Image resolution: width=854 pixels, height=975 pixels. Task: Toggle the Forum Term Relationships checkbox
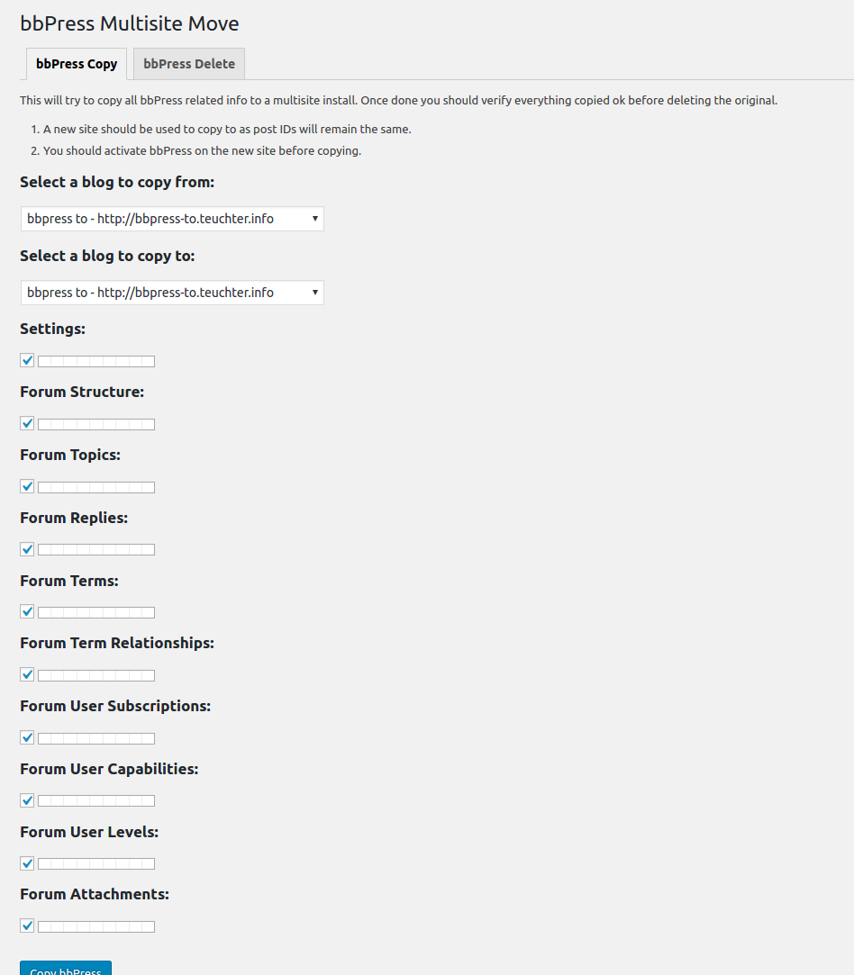(27, 674)
